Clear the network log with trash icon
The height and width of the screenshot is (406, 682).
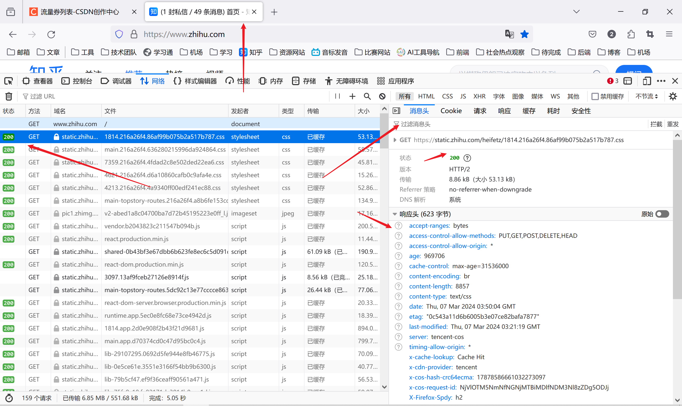pos(9,96)
